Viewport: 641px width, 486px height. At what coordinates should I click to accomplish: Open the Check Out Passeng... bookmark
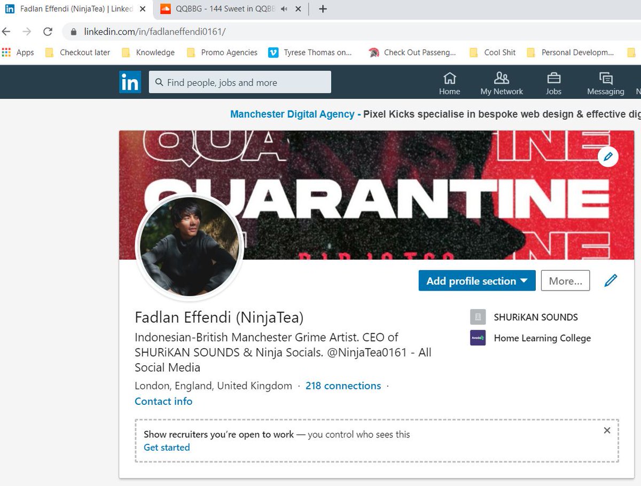[x=412, y=52]
